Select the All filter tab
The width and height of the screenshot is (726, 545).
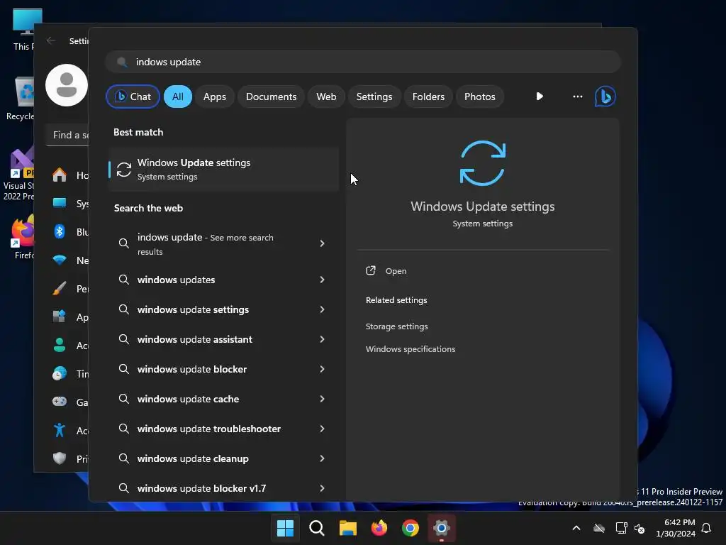178,97
